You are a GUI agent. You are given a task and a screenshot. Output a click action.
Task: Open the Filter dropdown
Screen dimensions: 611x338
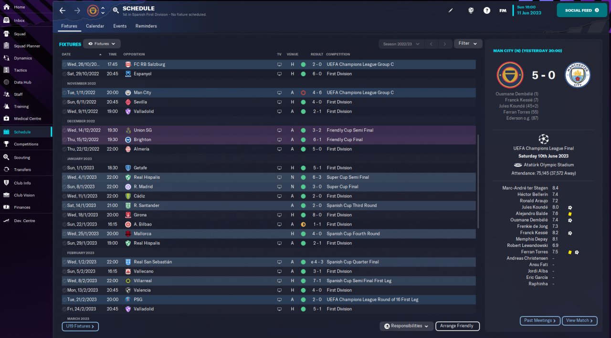point(468,43)
